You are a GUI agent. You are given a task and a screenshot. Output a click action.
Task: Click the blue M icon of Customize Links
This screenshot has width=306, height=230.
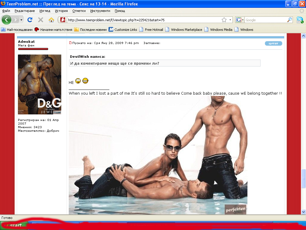point(111,30)
